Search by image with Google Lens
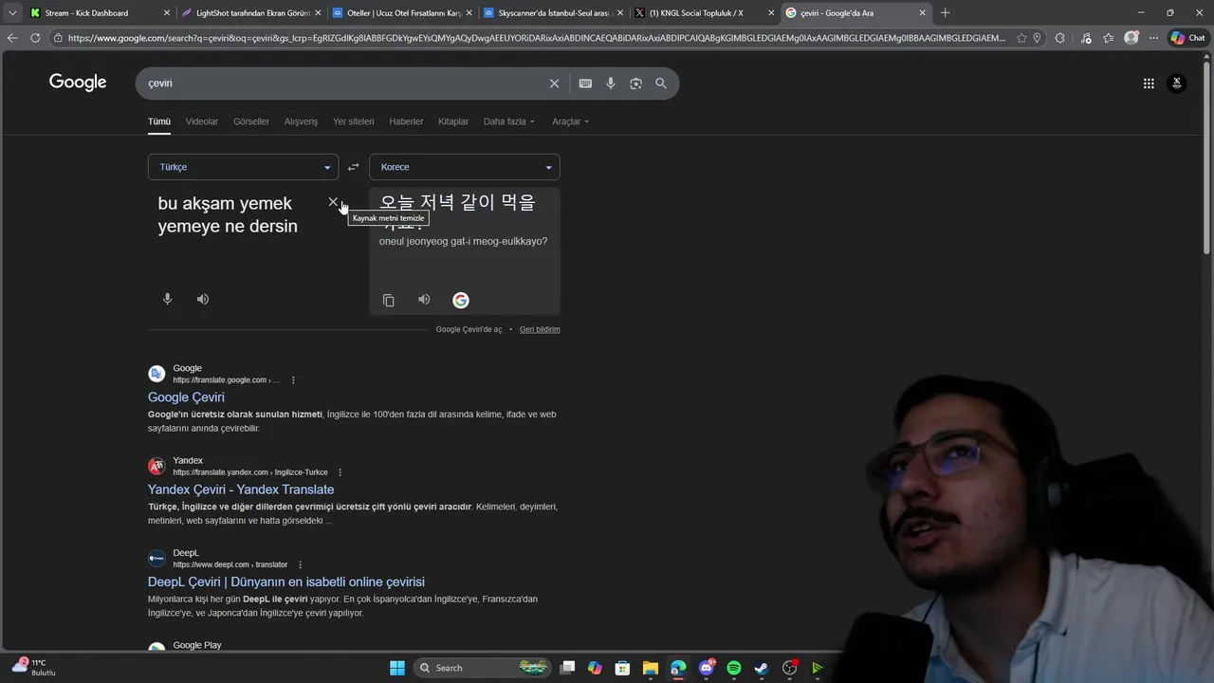 coord(635,83)
